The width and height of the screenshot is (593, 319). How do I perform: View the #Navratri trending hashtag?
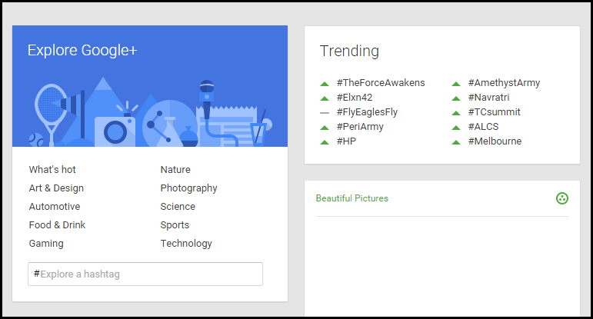click(488, 98)
